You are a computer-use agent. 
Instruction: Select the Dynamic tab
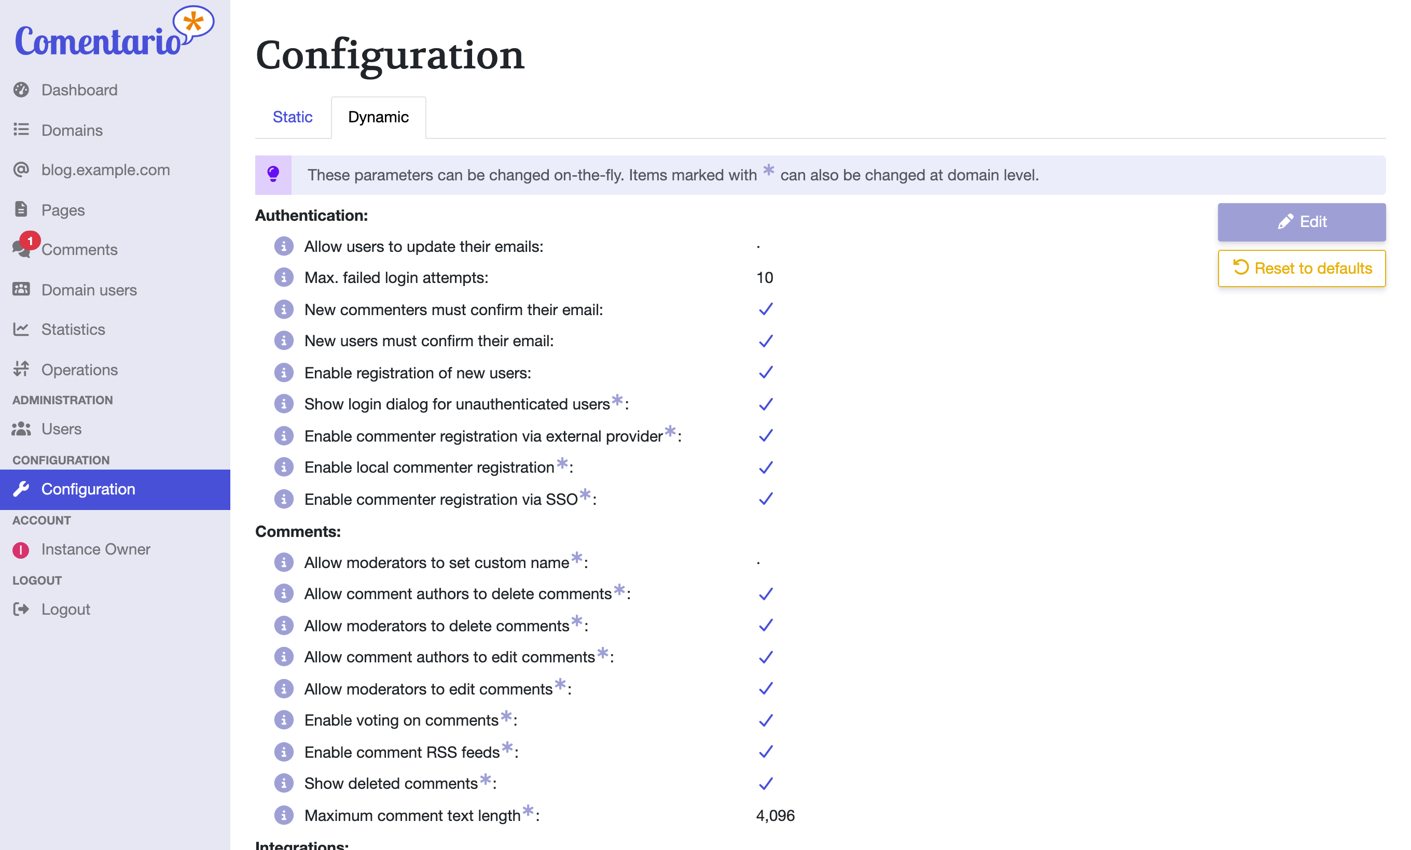tap(379, 117)
